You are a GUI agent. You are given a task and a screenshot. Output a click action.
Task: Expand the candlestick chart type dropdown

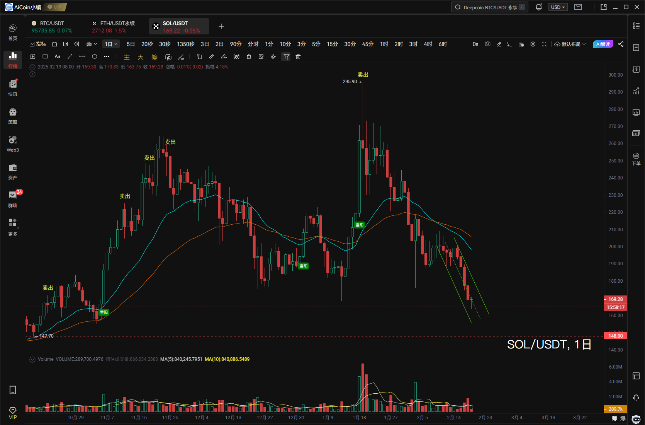point(92,44)
